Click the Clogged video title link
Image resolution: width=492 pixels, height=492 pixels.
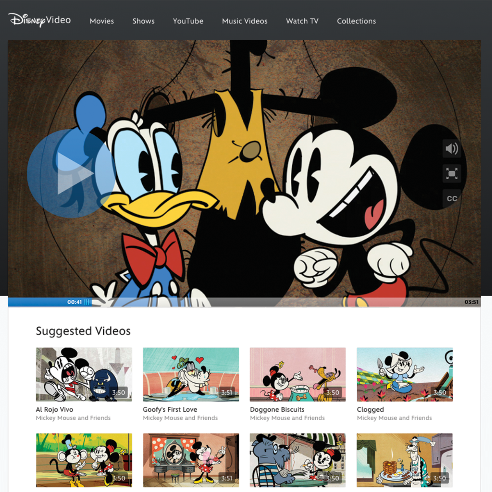coord(370,409)
